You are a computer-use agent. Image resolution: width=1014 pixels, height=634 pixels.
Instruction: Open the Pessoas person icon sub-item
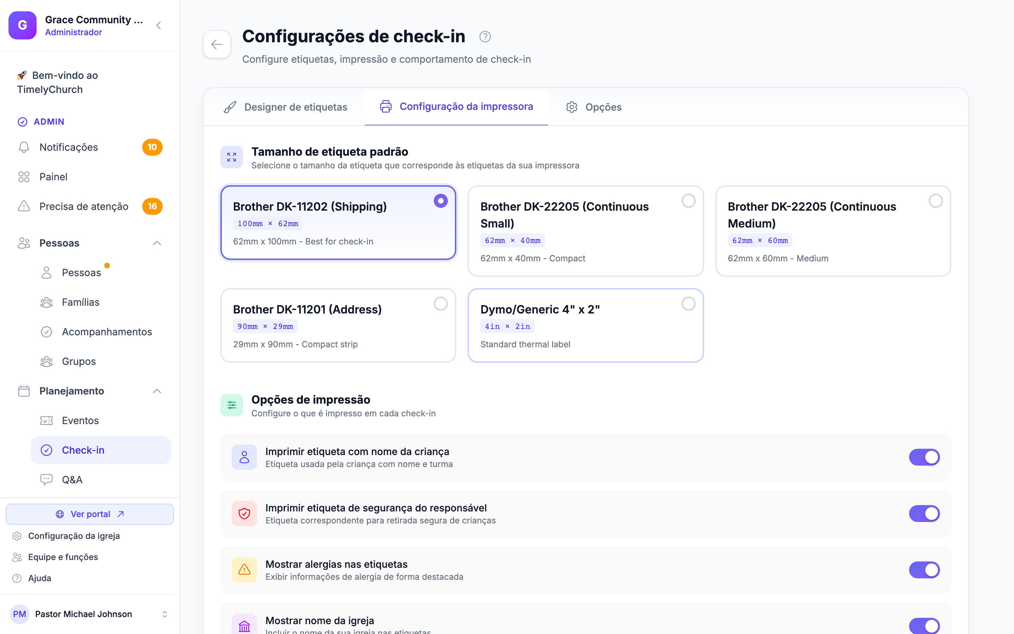click(x=46, y=273)
